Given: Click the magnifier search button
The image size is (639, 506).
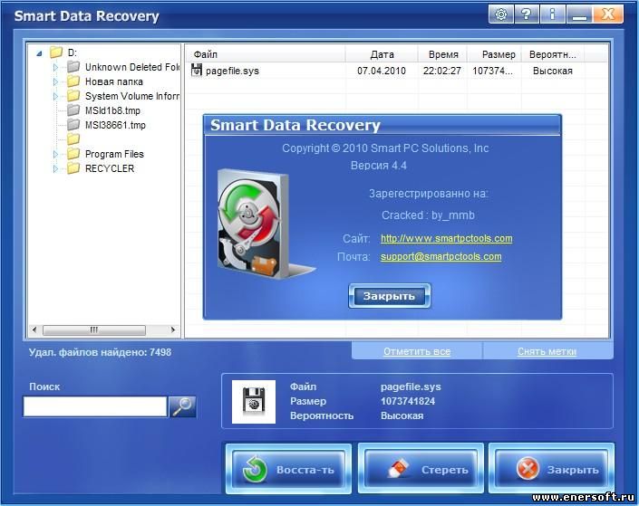Looking at the screenshot, I should click(182, 406).
